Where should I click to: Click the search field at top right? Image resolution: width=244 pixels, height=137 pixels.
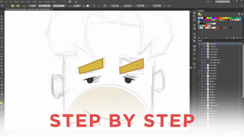pos(223,2)
